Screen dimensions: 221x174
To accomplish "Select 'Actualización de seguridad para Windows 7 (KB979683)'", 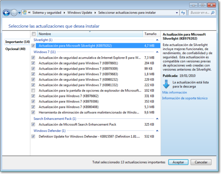I will 98,74.
